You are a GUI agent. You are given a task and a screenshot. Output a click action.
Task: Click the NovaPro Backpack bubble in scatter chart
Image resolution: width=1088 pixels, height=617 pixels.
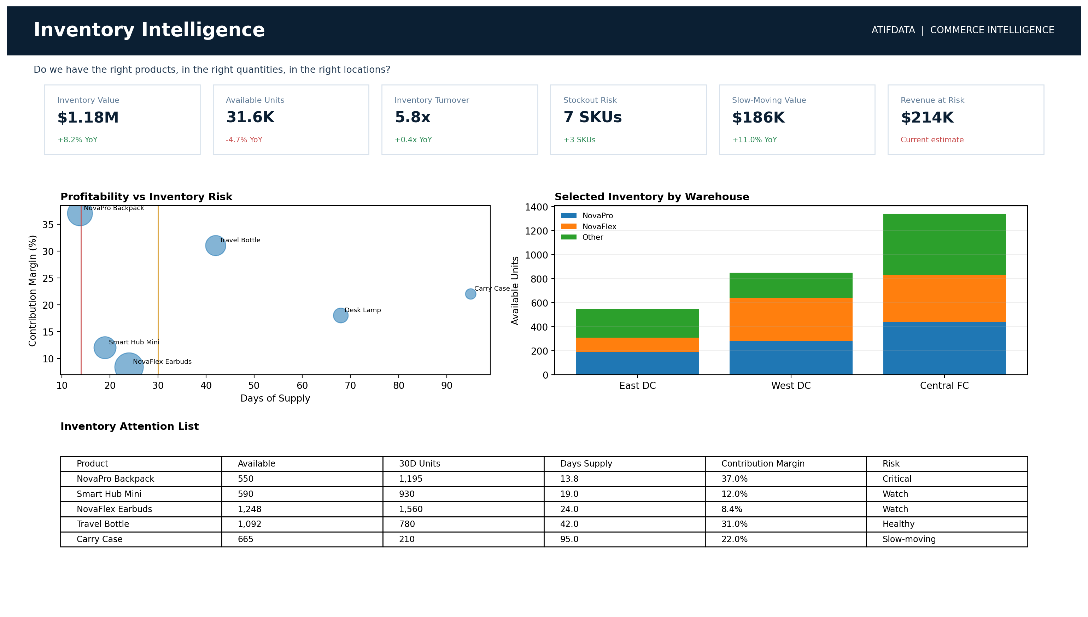(80, 215)
